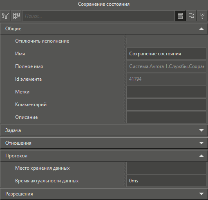Edit the Имя field value
208x200 pixels.
click(x=166, y=54)
